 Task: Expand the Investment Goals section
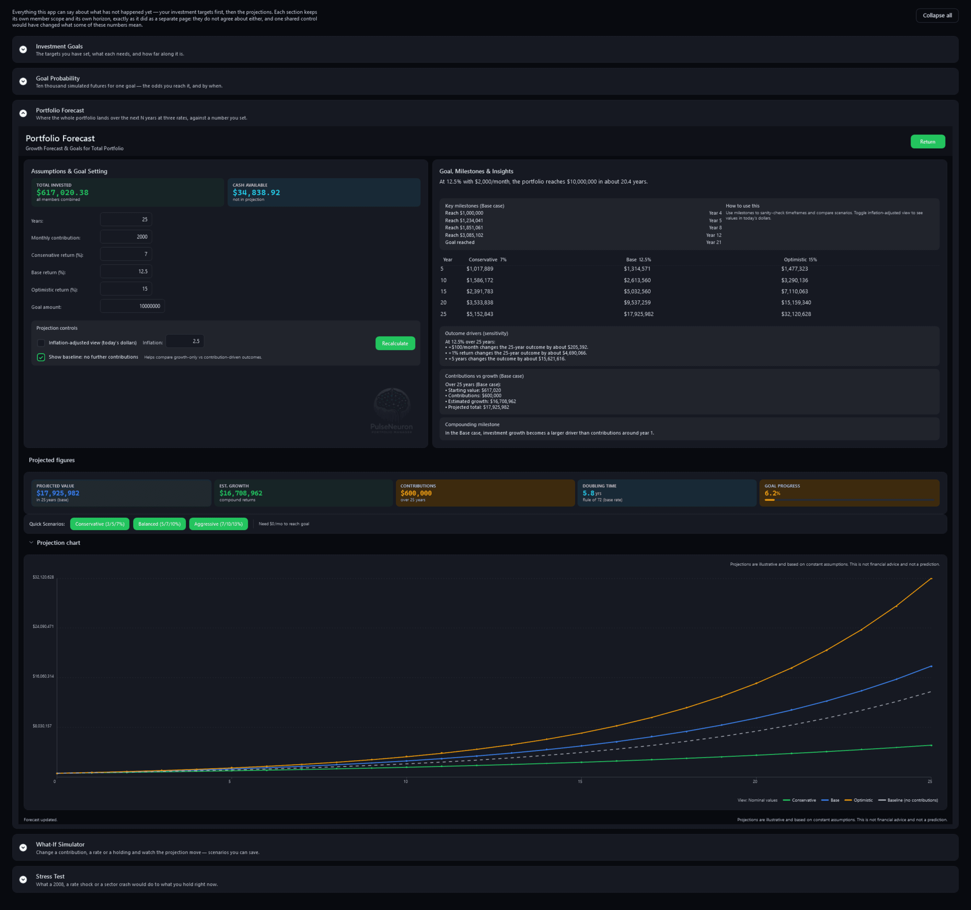point(23,49)
